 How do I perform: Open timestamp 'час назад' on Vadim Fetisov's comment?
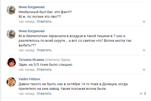tap(26, 94)
